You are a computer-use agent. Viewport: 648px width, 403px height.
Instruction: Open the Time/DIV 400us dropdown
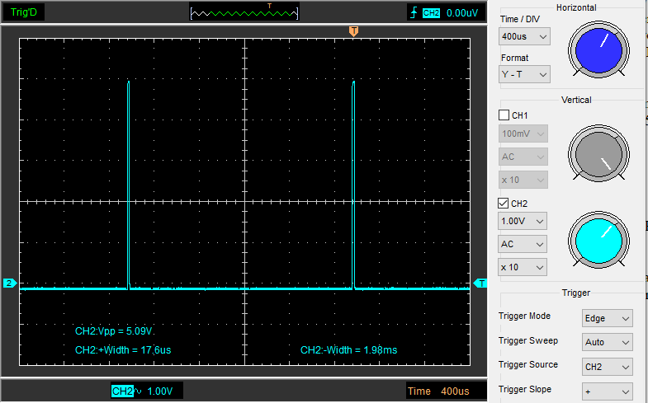(525, 37)
